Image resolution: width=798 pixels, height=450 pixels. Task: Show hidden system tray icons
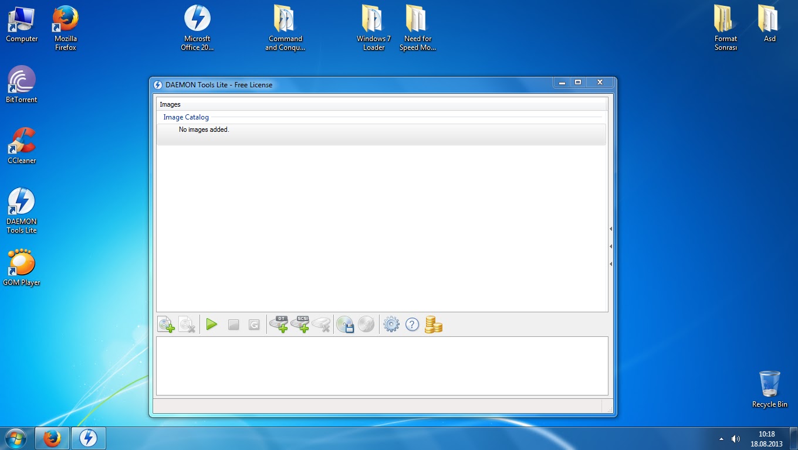(x=721, y=439)
